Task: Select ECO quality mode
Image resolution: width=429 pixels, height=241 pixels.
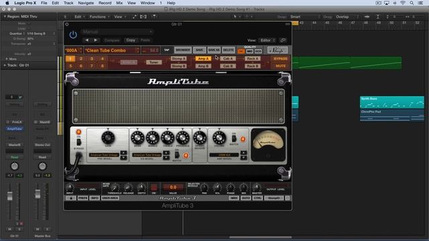Action: tap(258, 52)
